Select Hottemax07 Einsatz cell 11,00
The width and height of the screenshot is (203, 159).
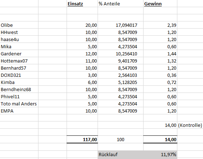point(82,61)
